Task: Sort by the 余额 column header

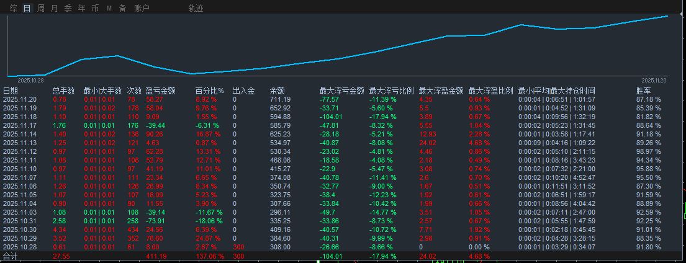Action: point(278,91)
